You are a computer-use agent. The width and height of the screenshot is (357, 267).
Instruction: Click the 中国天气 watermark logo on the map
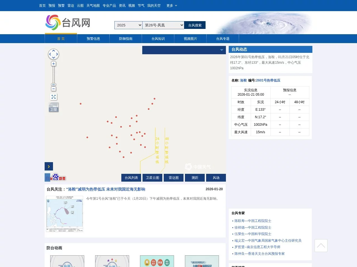(x=198, y=167)
